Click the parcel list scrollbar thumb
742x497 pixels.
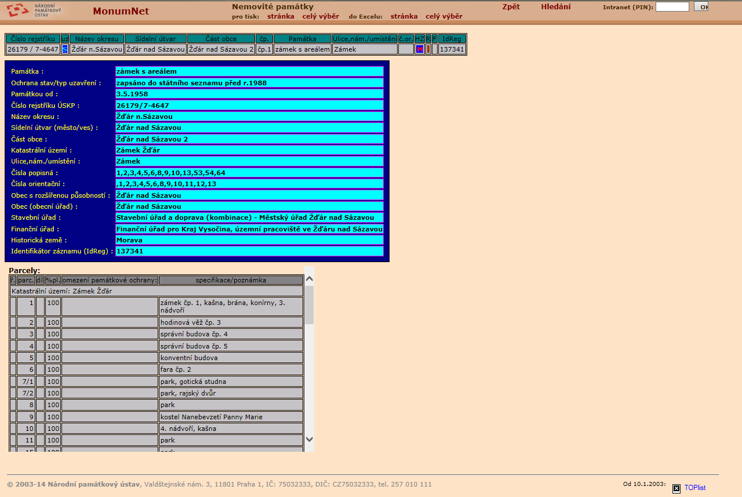(x=309, y=304)
